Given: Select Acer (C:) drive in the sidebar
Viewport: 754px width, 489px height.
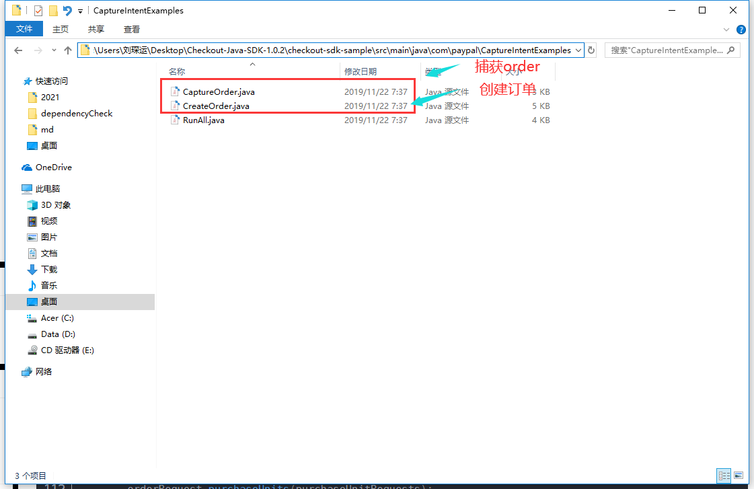Looking at the screenshot, I should tap(57, 318).
